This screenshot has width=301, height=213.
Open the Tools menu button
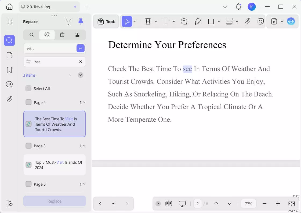click(x=106, y=22)
